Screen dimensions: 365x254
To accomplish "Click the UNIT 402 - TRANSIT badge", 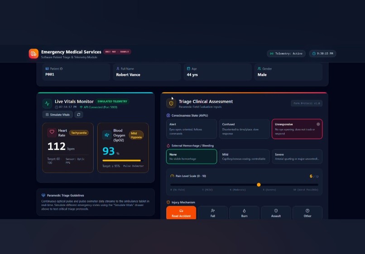I will [x=117, y=52].
